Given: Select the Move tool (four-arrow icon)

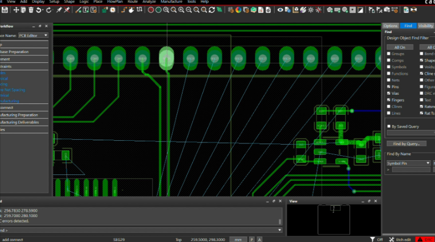Looking at the screenshot, I should point(16,10).
